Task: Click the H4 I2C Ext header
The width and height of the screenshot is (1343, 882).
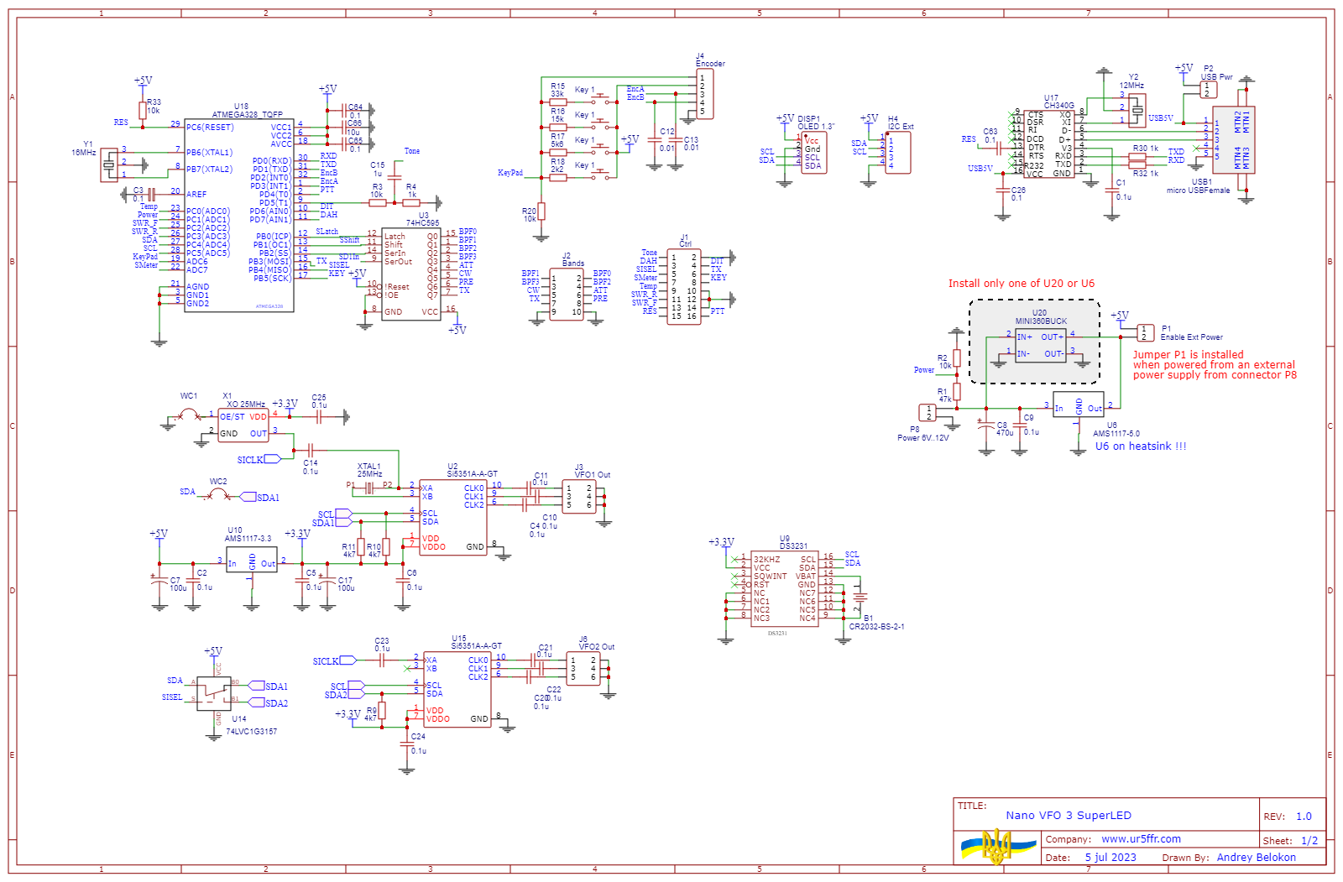Action: pyautogui.click(x=898, y=153)
